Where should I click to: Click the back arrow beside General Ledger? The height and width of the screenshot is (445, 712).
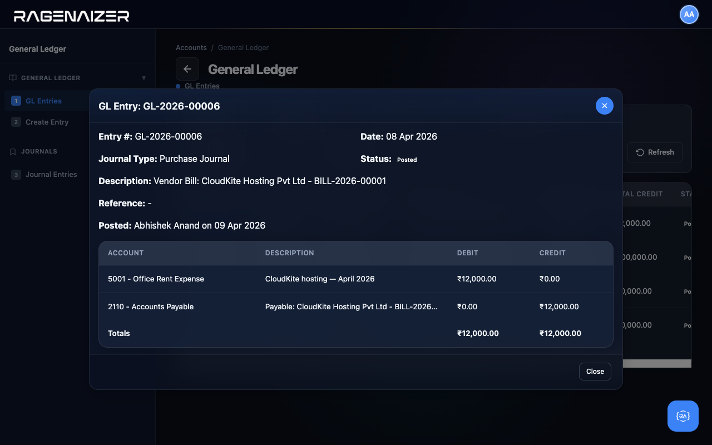[187, 69]
